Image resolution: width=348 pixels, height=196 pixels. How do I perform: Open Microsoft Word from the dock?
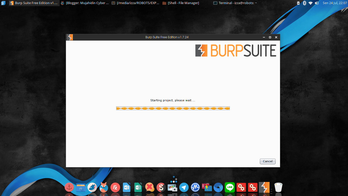pyautogui.click(x=126, y=188)
